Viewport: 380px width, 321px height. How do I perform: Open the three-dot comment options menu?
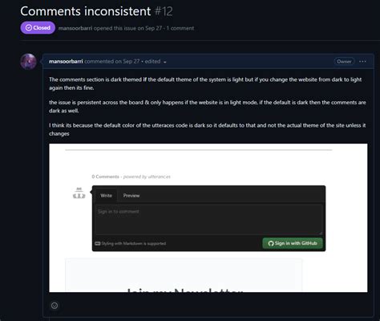point(362,62)
